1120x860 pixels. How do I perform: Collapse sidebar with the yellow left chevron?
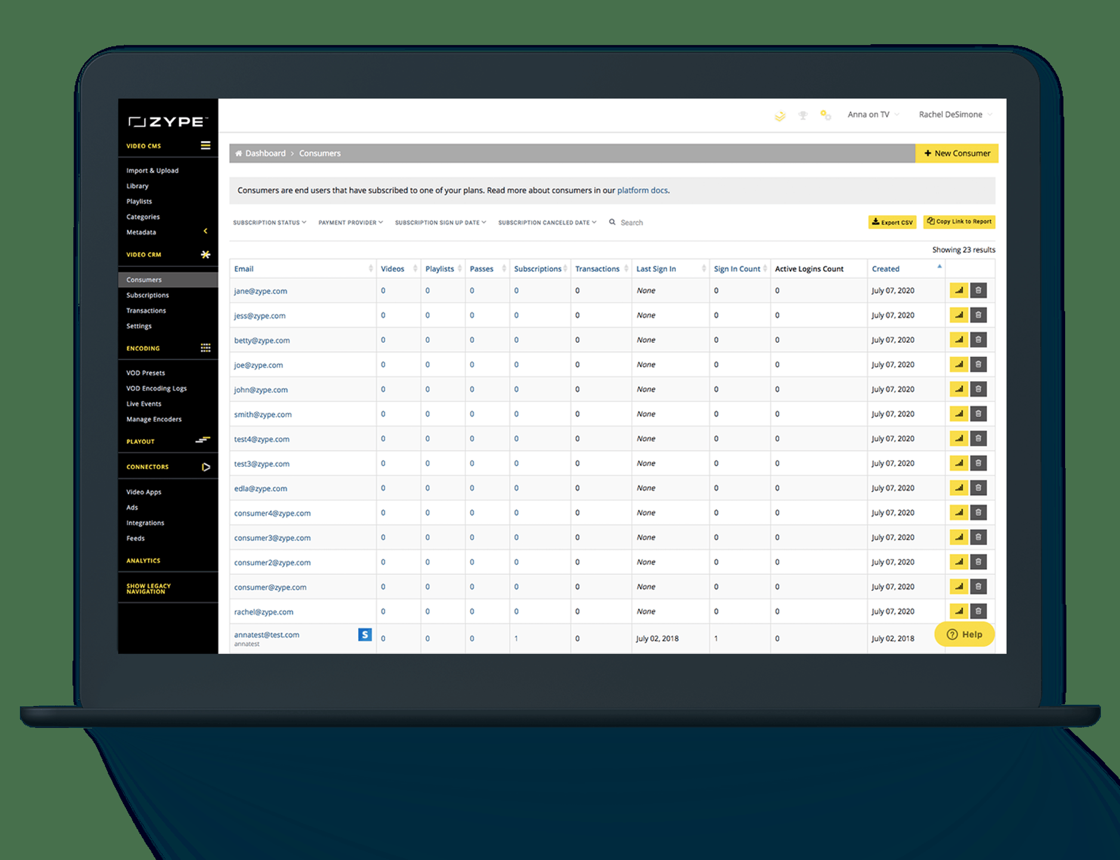click(x=205, y=231)
